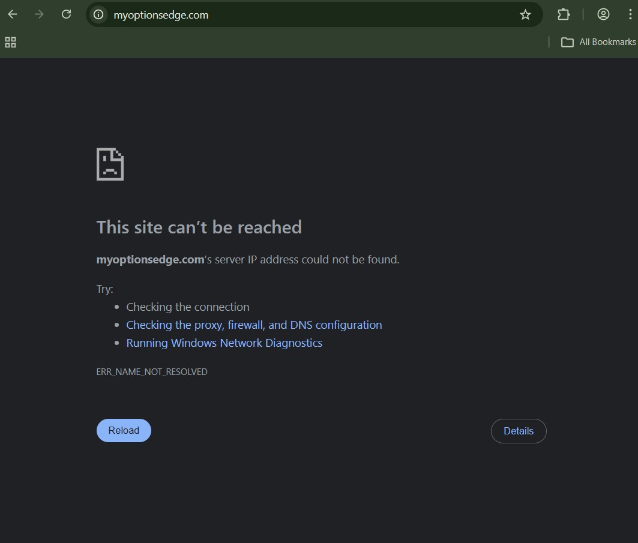This screenshot has height=543, width=638.
Task: Navigate back using the back arrow
Action: click(x=12, y=14)
